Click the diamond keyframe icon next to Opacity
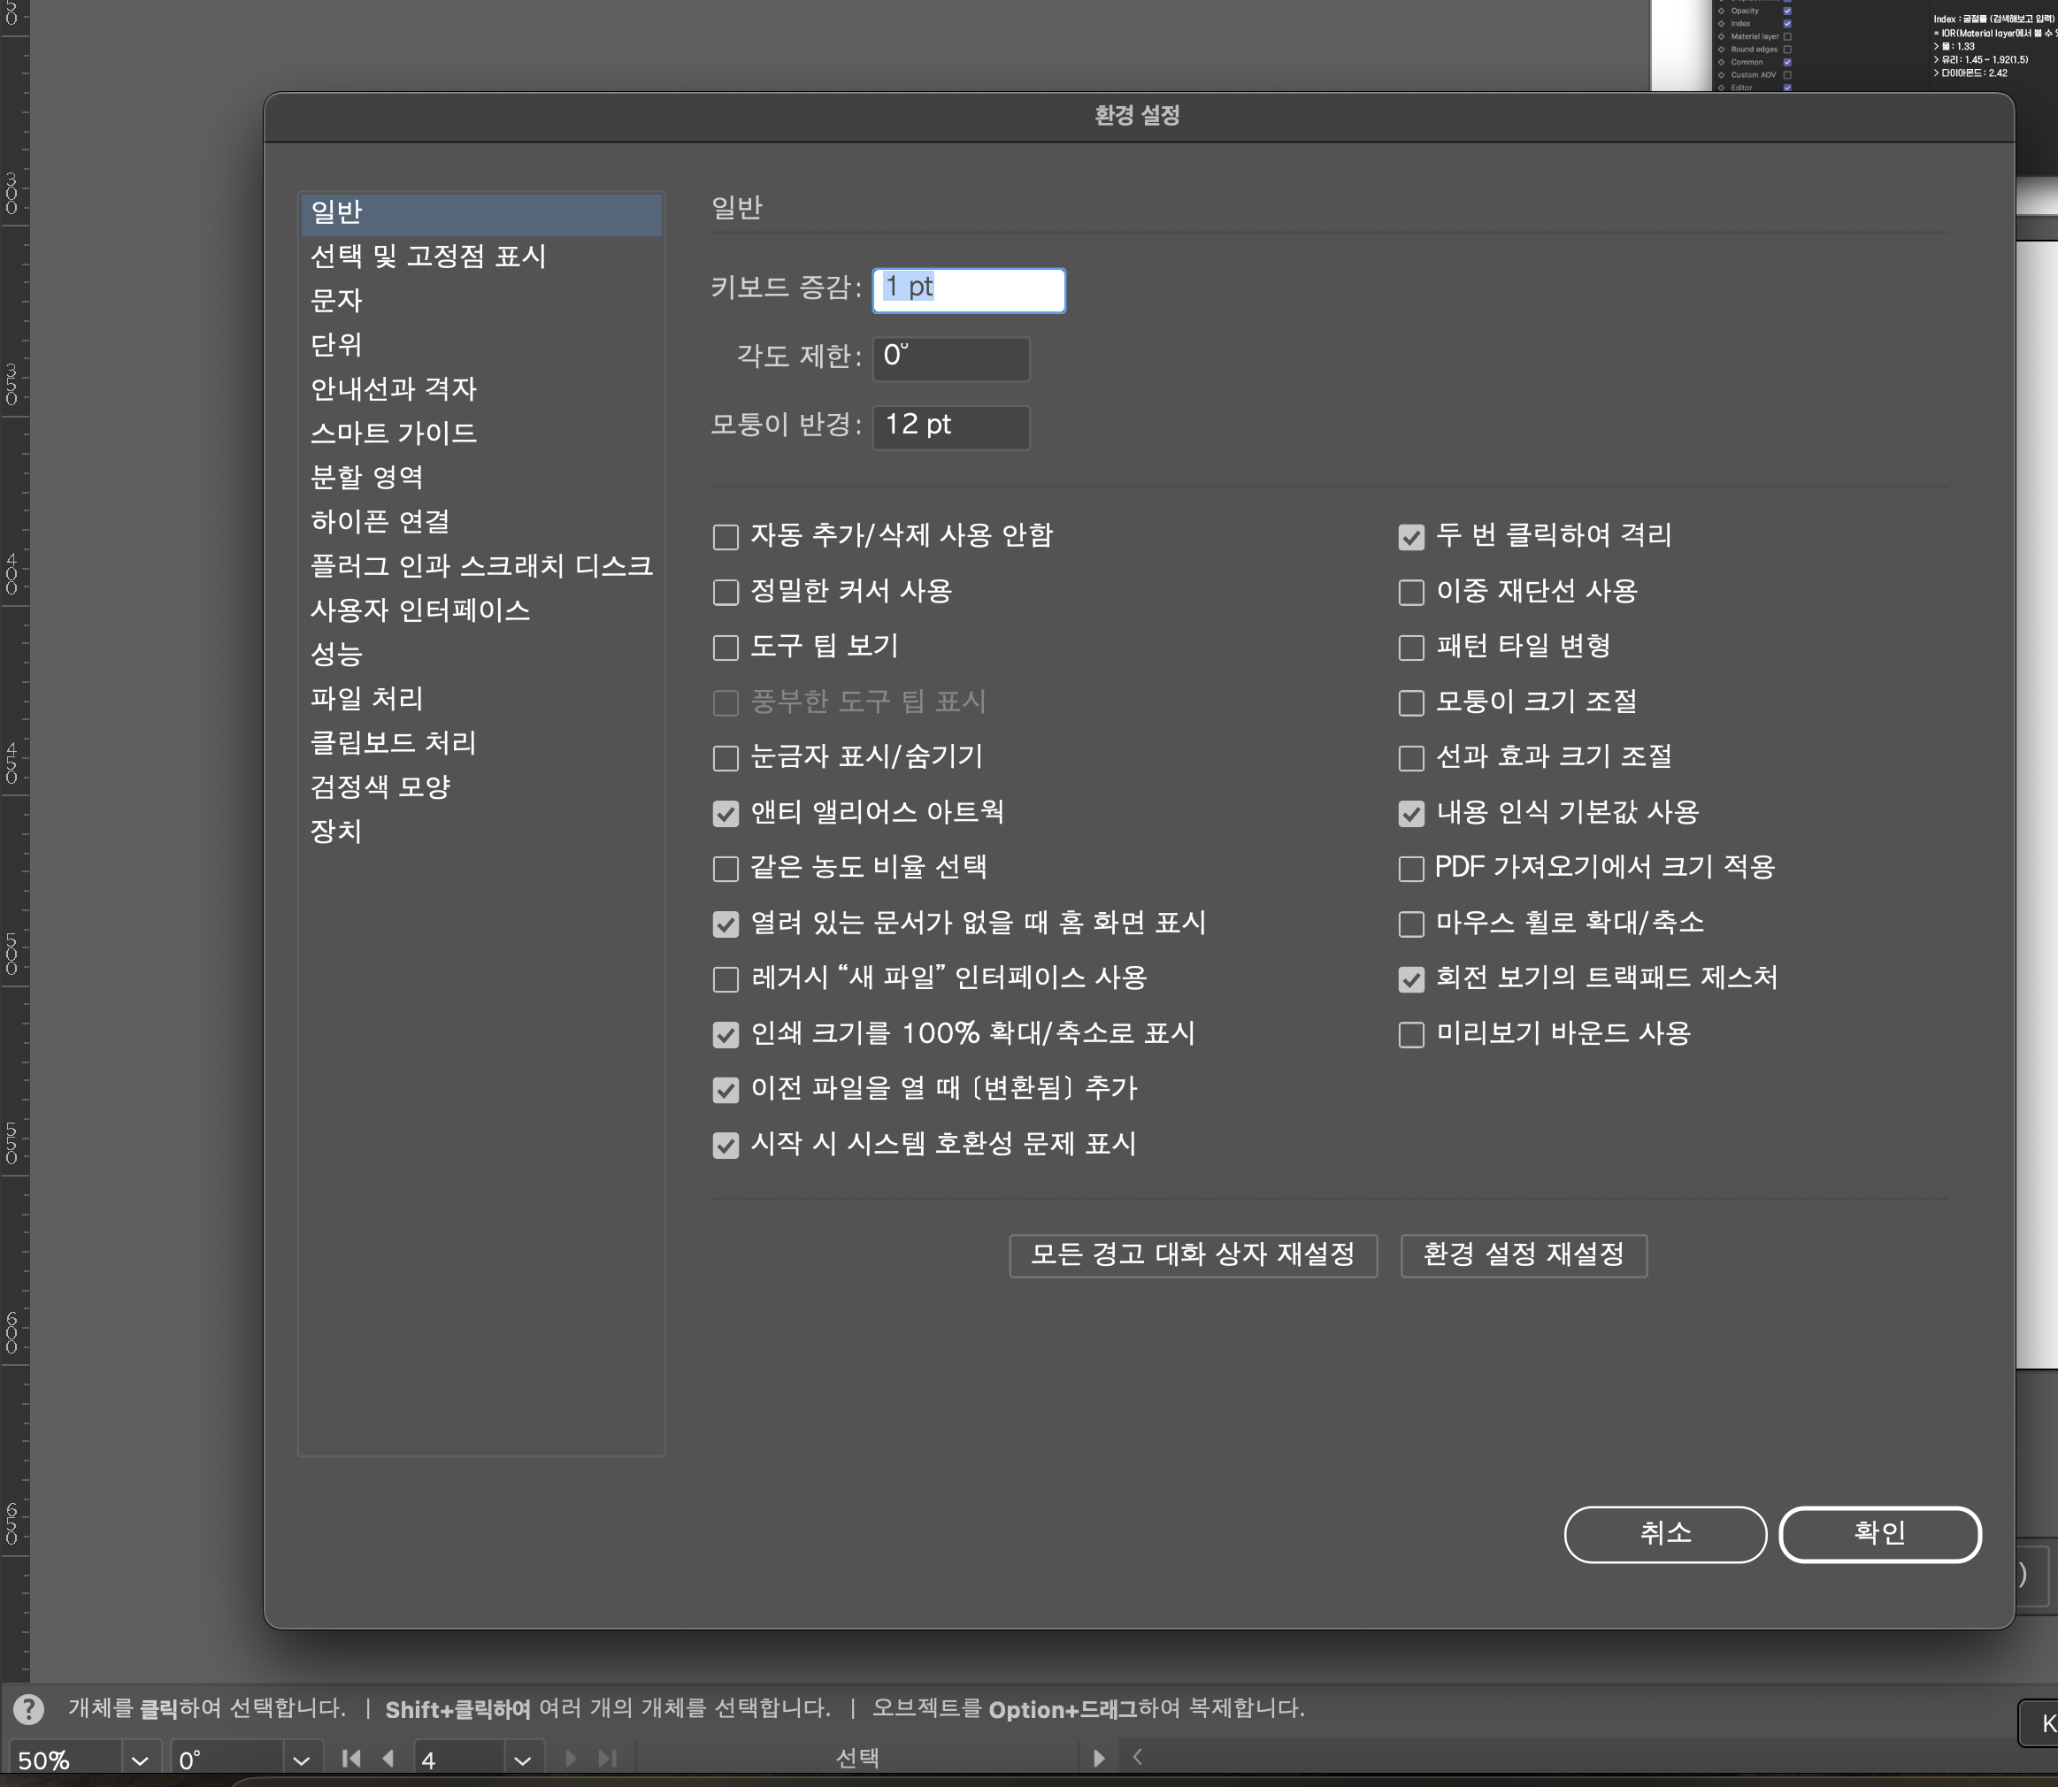The width and height of the screenshot is (2058, 1787). [x=1721, y=10]
